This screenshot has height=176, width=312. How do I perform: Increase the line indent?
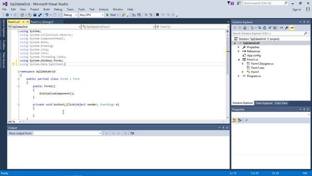[139, 15]
